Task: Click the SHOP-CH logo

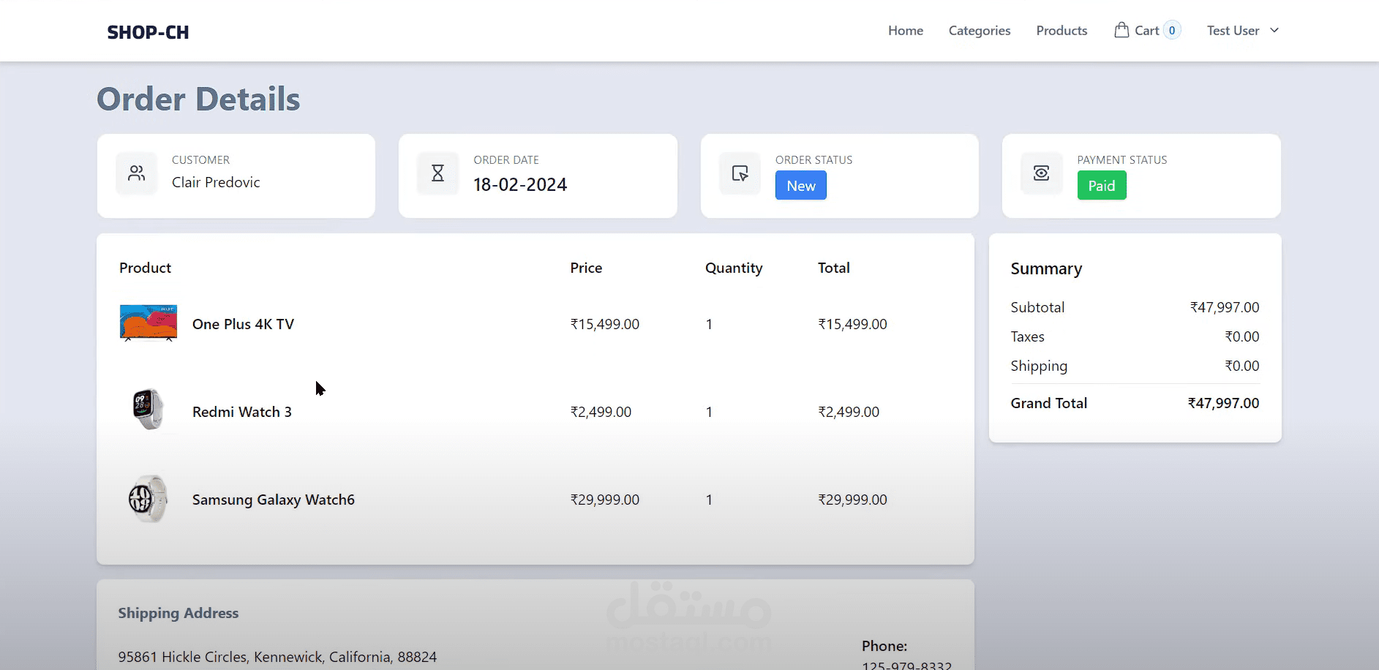Action: (x=148, y=32)
